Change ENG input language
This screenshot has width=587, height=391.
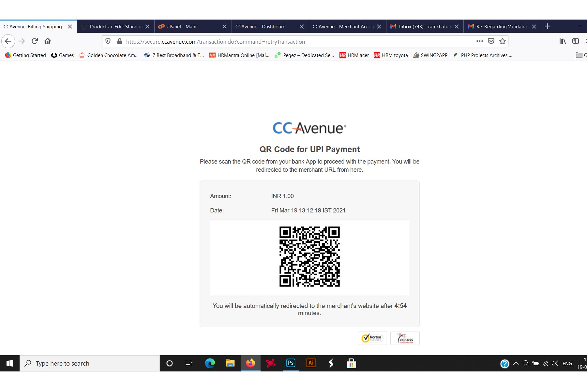(567, 363)
